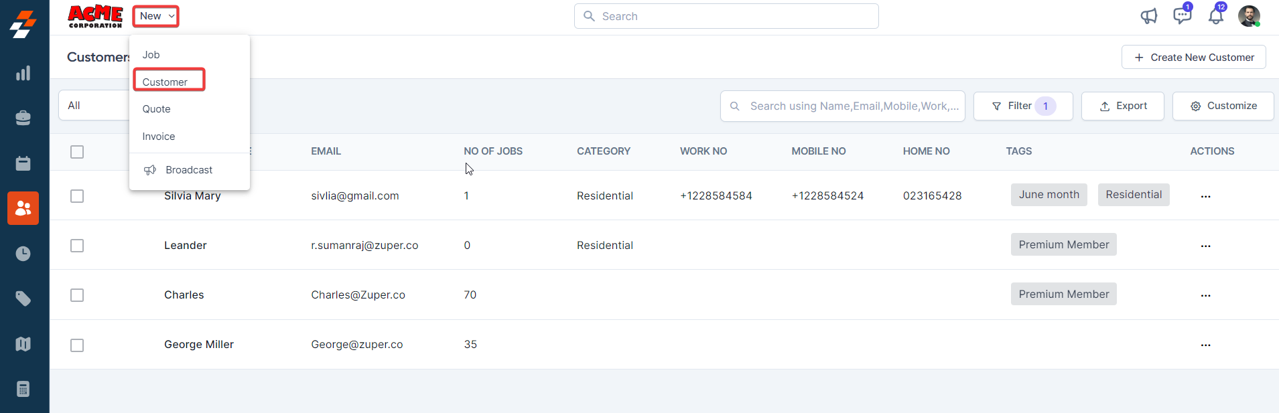1279x413 pixels.
Task: Open the map icon in sidebar
Action: (x=23, y=344)
